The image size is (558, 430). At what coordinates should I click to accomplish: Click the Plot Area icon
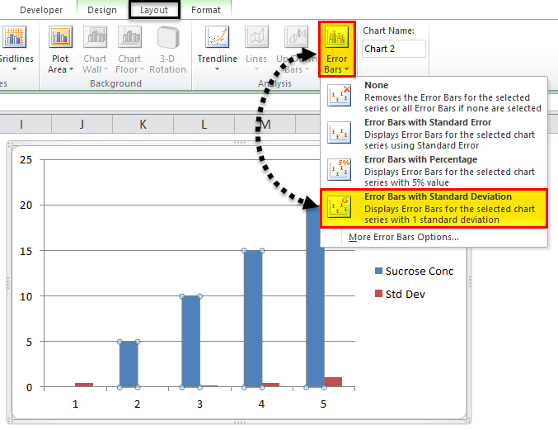(x=60, y=36)
